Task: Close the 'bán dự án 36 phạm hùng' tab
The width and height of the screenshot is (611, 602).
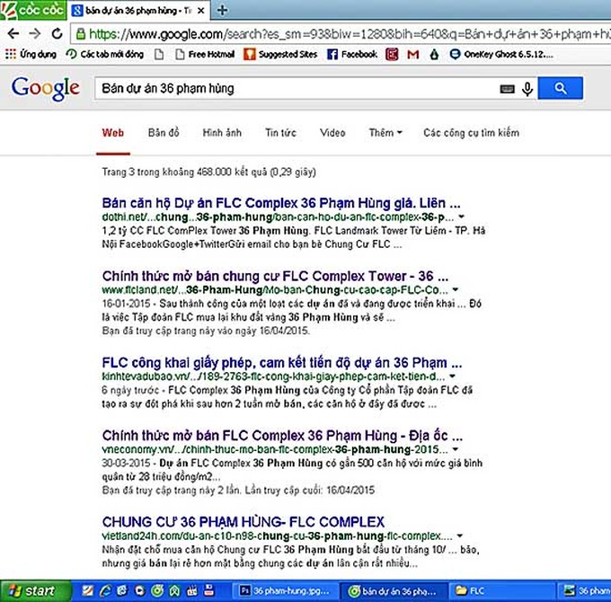Action: (201, 11)
